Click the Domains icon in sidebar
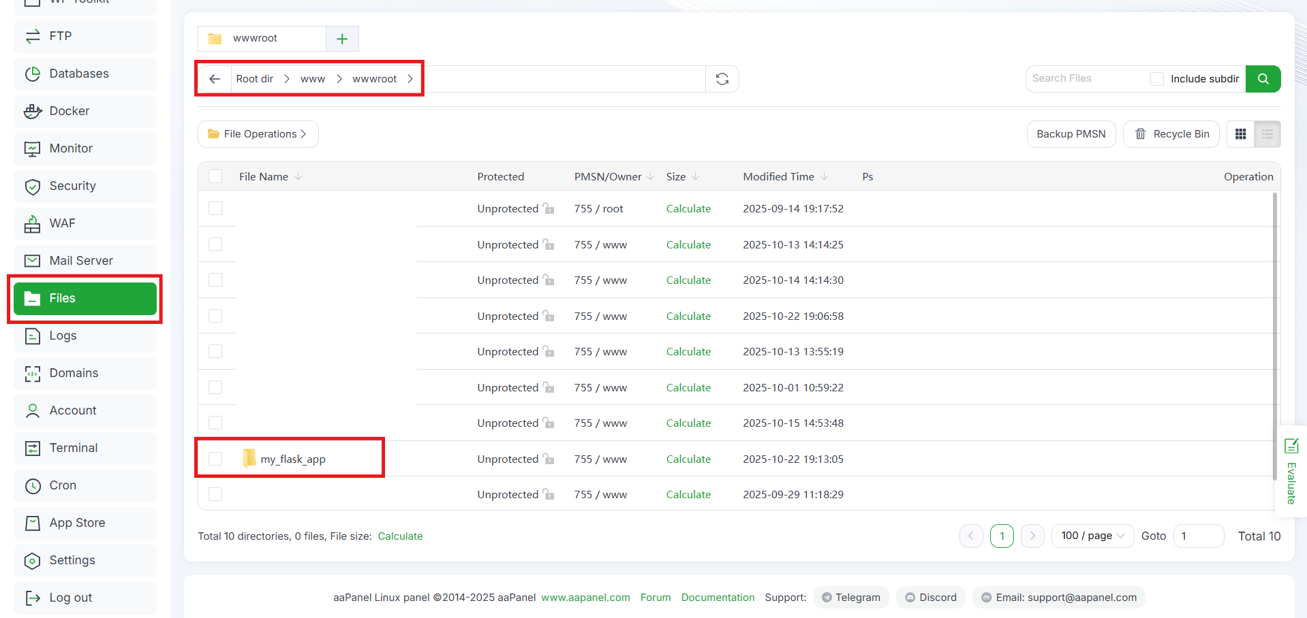 tap(32, 373)
